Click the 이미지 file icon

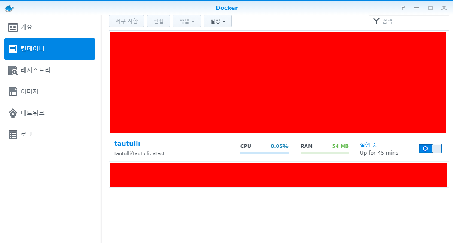point(13,92)
